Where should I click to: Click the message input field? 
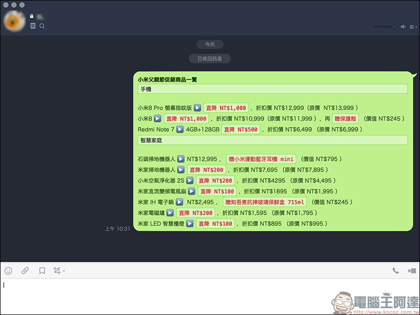point(210,296)
